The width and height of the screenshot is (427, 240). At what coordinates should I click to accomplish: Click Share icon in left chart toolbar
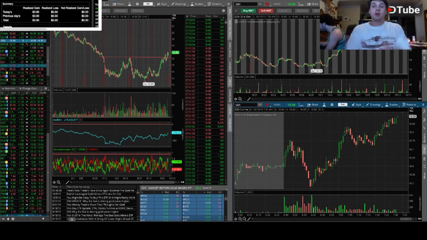coord(118,4)
